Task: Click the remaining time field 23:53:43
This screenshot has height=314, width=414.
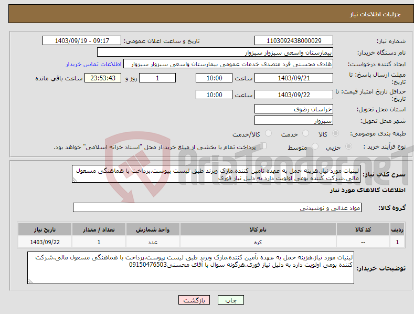Action: (x=103, y=78)
